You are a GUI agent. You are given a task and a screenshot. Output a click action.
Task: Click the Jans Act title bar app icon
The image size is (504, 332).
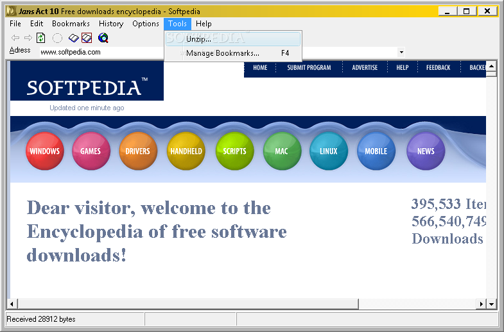(11, 12)
